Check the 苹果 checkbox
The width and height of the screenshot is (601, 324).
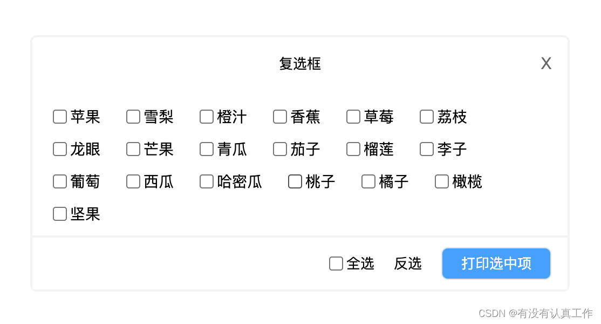[x=59, y=117]
